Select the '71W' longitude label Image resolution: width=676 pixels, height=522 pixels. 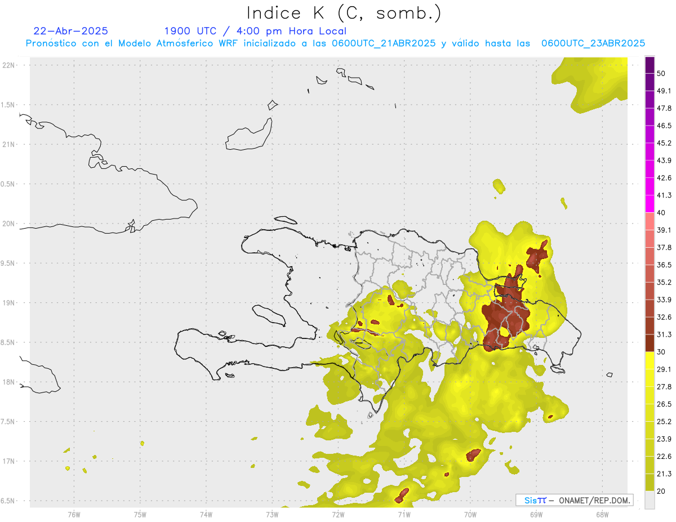(404, 515)
